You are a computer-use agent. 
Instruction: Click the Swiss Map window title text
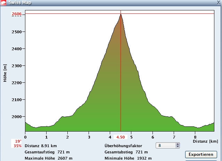pyautogui.click(x=20, y=3)
